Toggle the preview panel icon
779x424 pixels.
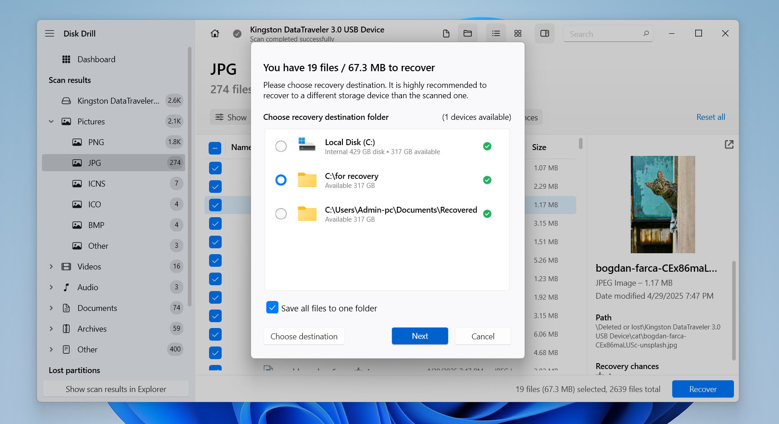pyautogui.click(x=545, y=33)
